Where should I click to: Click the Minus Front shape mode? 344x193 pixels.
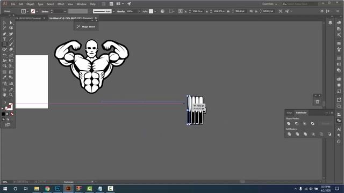coord(297,124)
